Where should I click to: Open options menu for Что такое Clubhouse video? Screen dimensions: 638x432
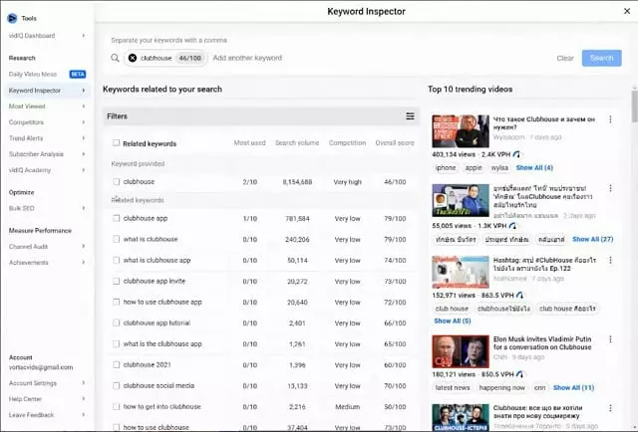610,119
